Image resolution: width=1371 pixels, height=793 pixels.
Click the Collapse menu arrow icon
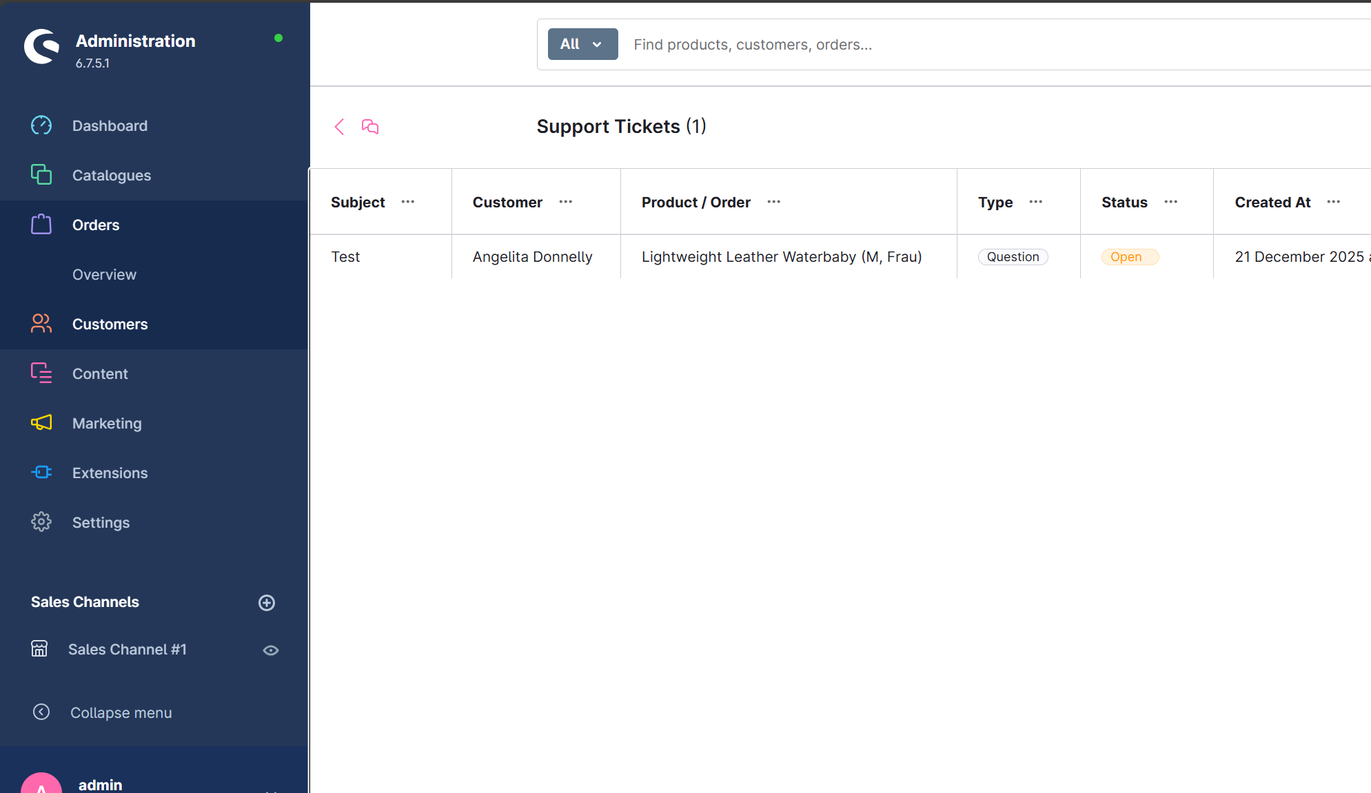click(x=41, y=712)
